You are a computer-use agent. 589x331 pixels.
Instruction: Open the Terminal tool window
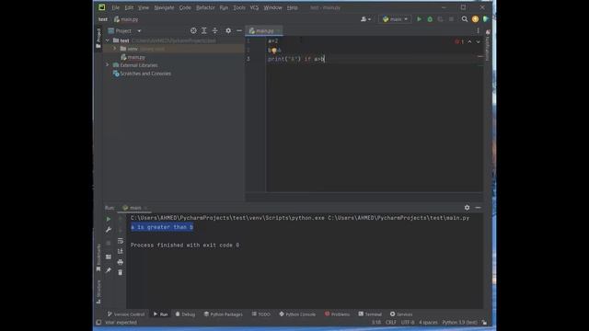pyautogui.click(x=370, y=314)
